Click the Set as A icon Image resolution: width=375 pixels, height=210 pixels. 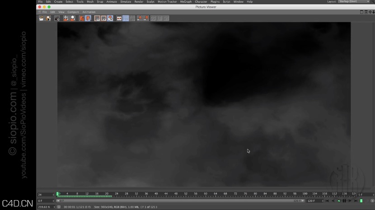[x=139, y=18]
